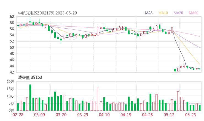The width and height of the screenshot is (204, 121).
Task: Click the MA60 legend label
Action: point(194,13)
